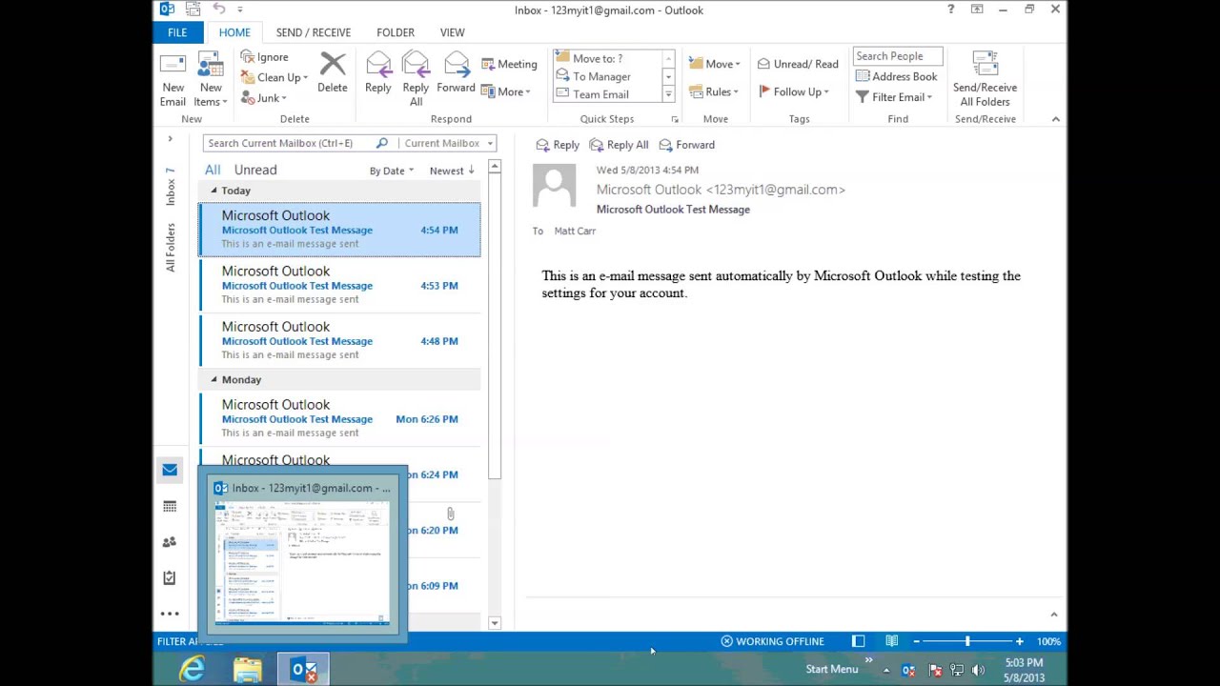Open the Quick Steps dialog launcher
The image size is (1220, 686).
point(674,119)
